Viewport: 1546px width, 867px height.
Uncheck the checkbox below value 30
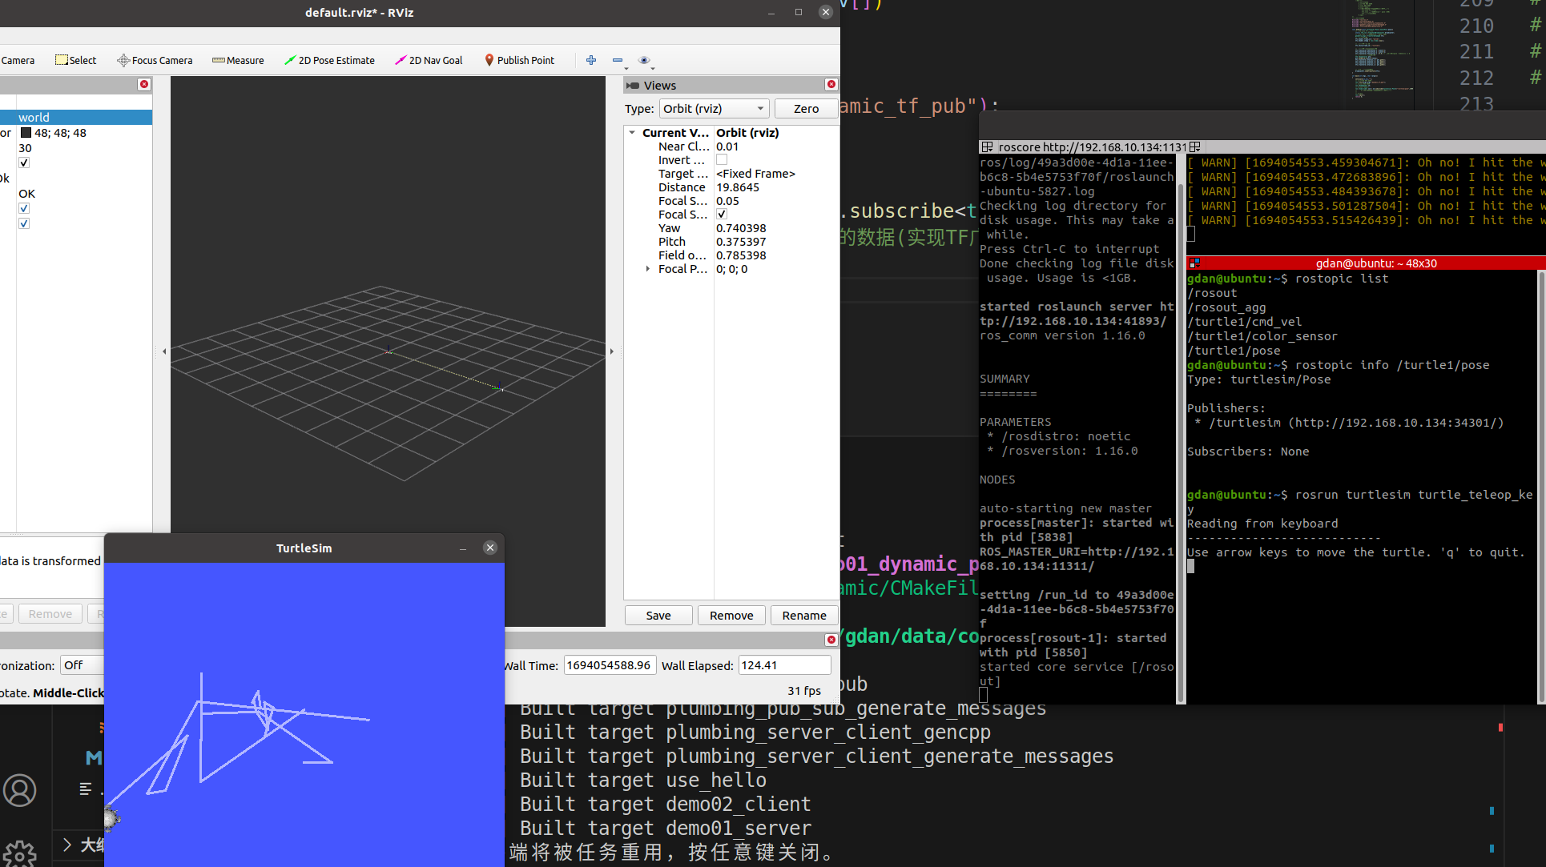[24, 163]
